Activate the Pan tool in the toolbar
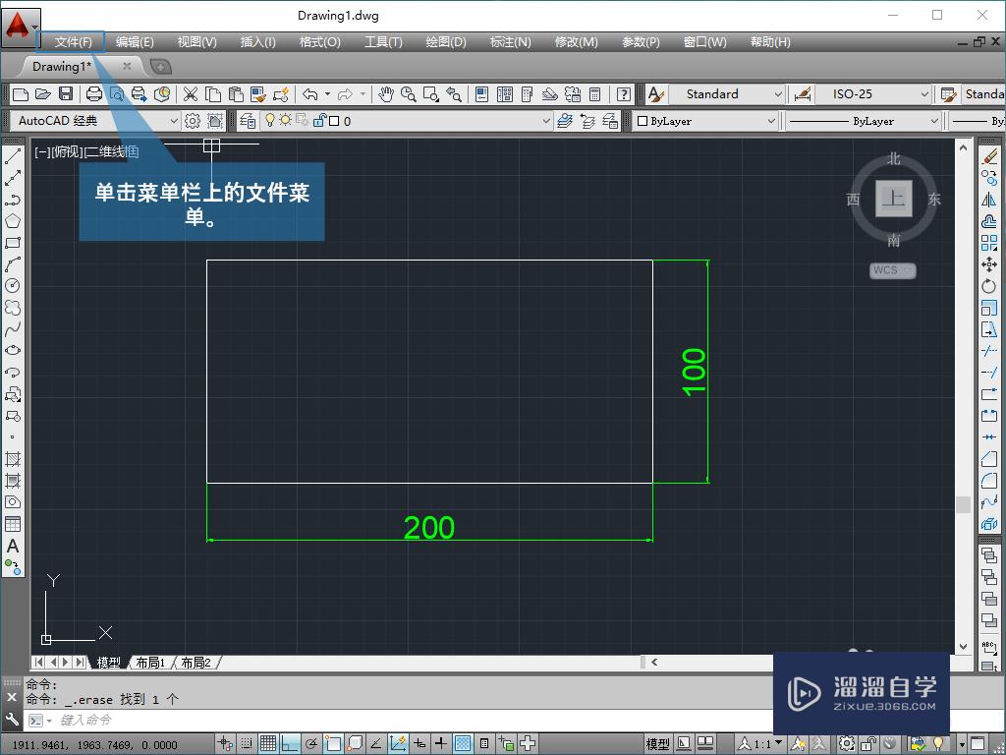The image size is (1006, 755). pyautogui.click(x=383, y=94)
